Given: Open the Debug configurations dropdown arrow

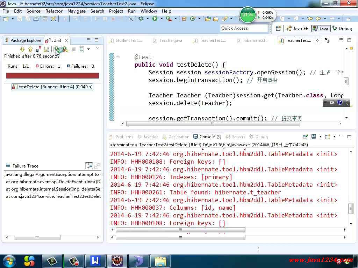Looking at the screenshot, I should [x=148, y=18].
